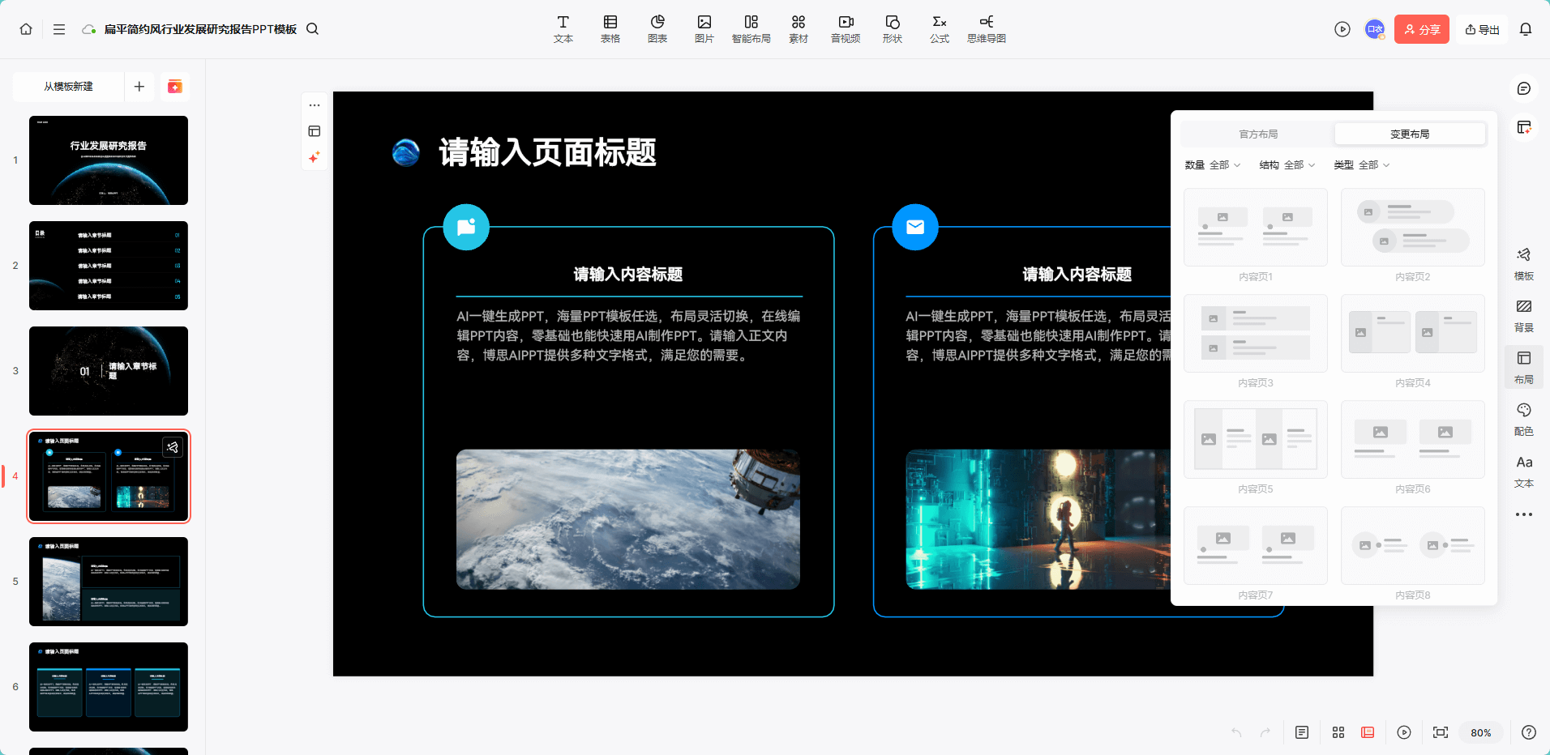Insert a text box using 文本 tool
Image resolution: width=1550 pixels, height=755 pixels.
tap(563, 29)
